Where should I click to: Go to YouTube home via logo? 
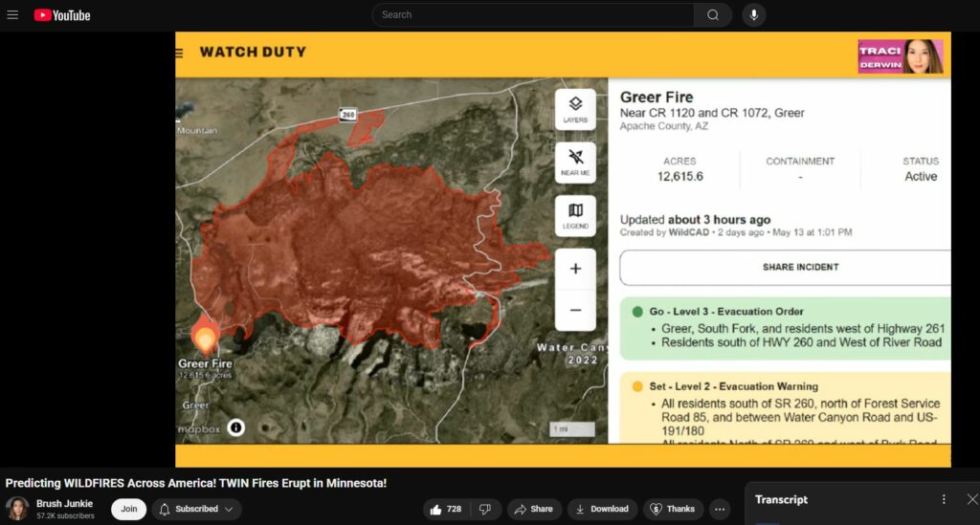pos(62,15)
